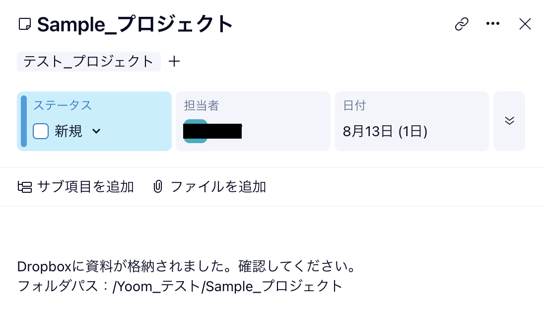The width and height of the screenshot is (544, 316).
Task: Open the 新規 status dropdown arrow
Action: [x=96, y=131]
